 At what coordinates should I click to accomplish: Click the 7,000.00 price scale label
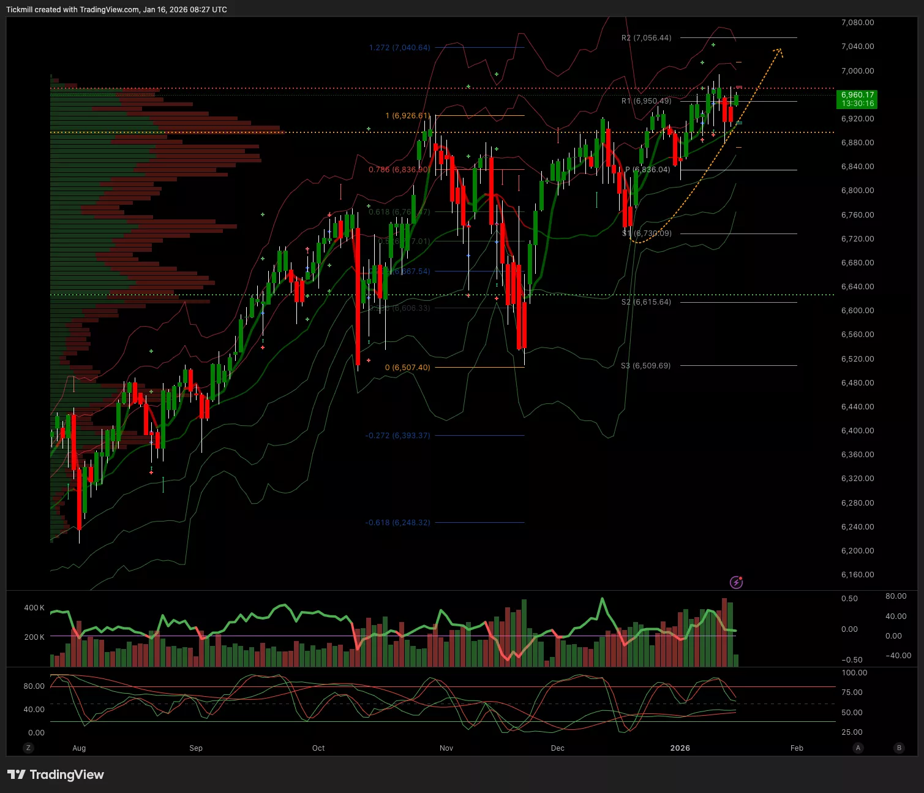click(857, 71)
